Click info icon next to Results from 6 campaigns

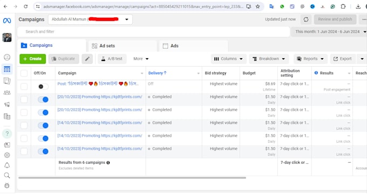pos(108,163)
